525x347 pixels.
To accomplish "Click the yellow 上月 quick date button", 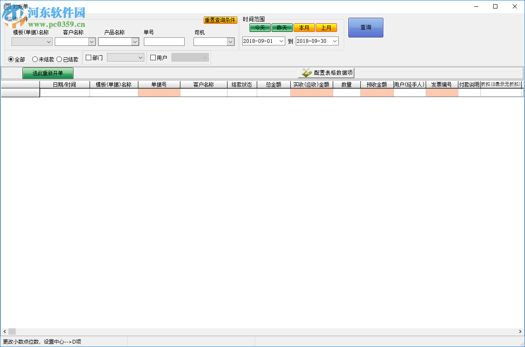I will 326,27.
